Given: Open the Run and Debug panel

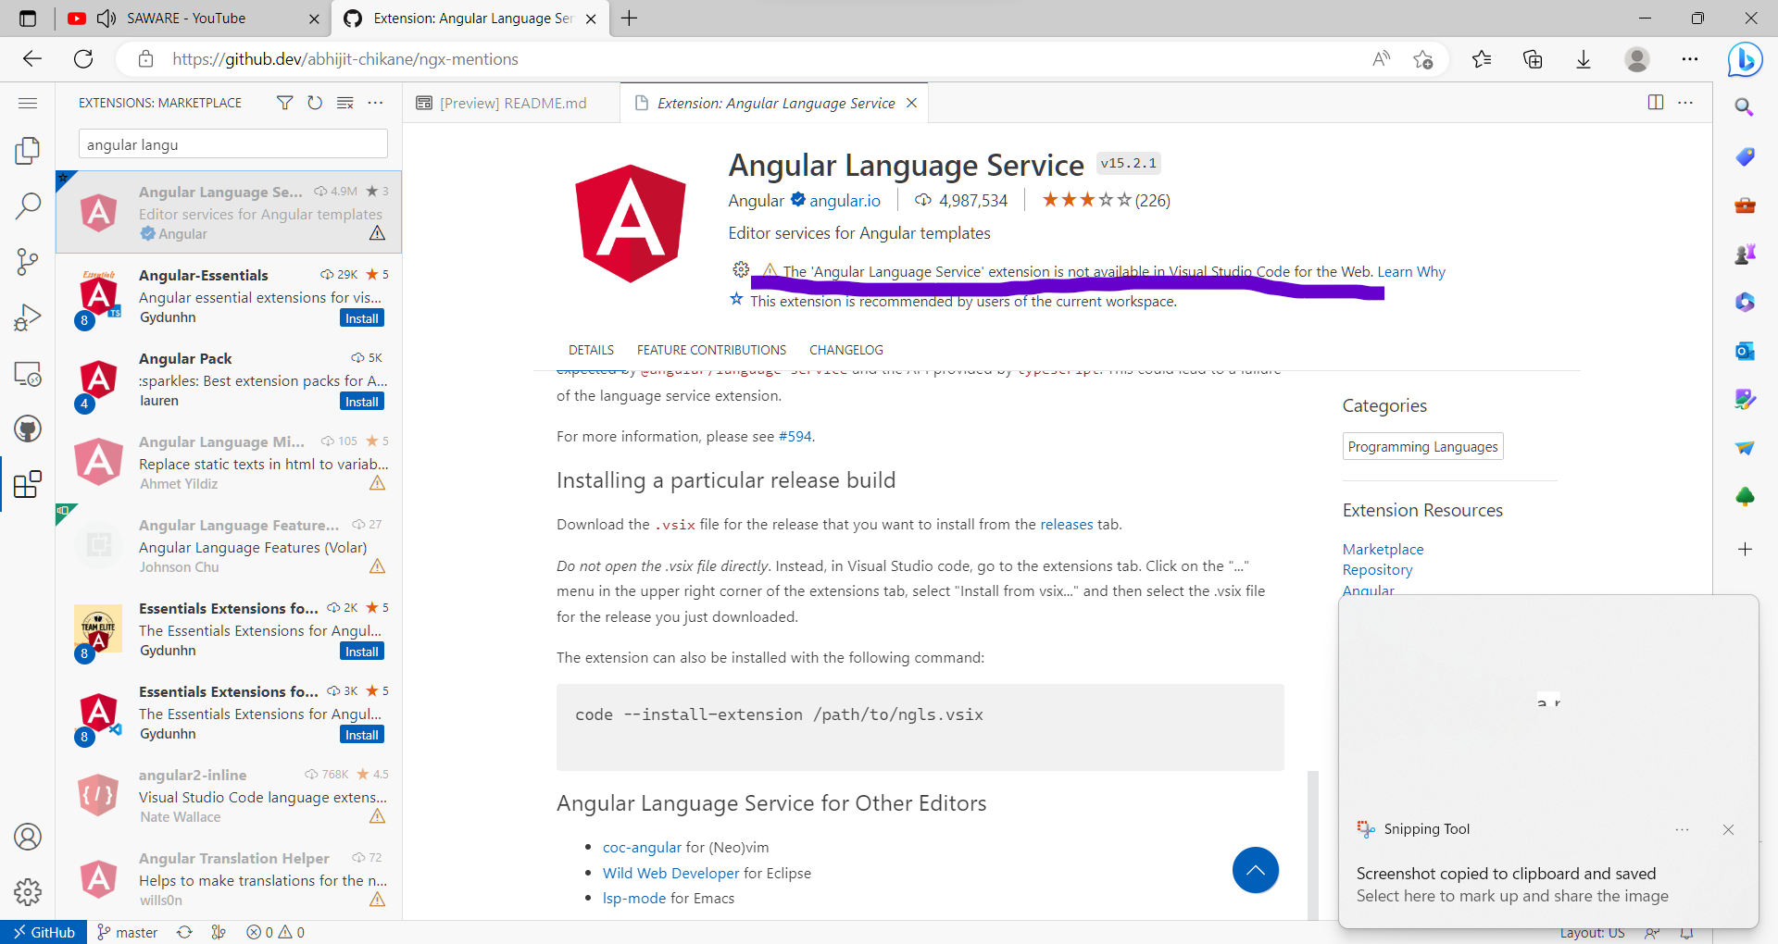Looking at the screenshot, I should [27, 317].
